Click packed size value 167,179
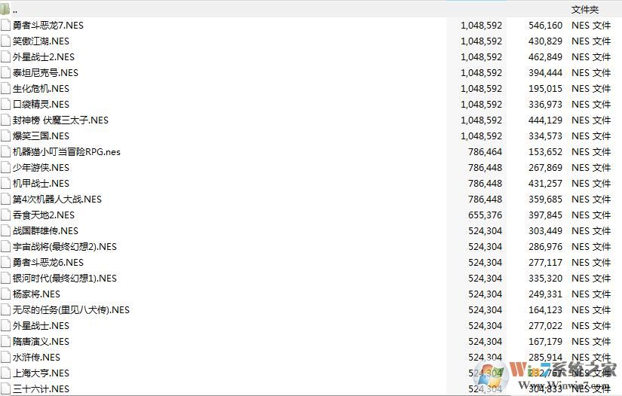Viewport: 622px width, 396px height. click(545, 342)
